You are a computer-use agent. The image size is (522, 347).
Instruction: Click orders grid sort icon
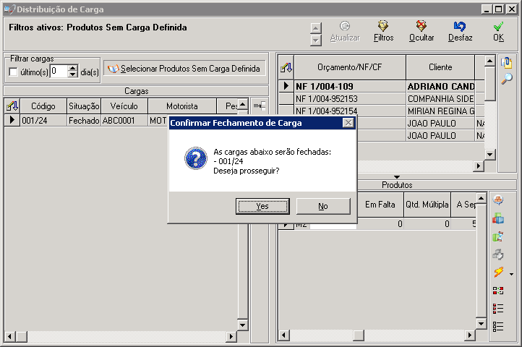(x=286, y=68)
